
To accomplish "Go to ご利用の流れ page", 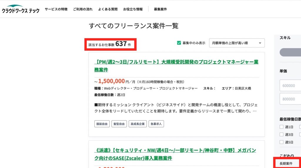I will pos(83,9).
